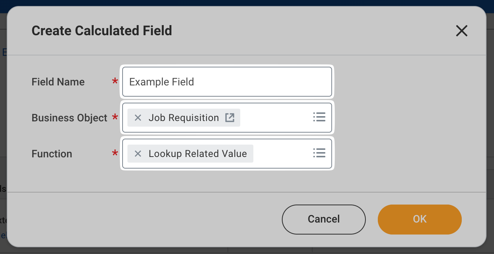Select the Job Requisition chip text
Image resolution: width=494 pixels, height=254 pixels.
tap(183, 118)
